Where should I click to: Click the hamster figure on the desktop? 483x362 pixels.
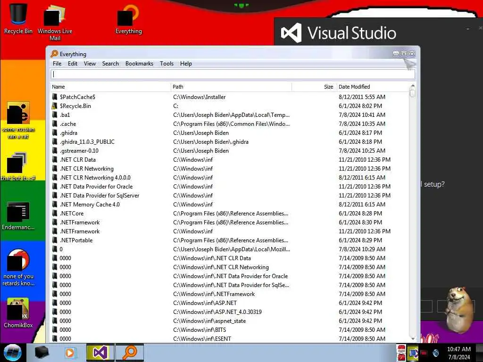tap(459, 309)
